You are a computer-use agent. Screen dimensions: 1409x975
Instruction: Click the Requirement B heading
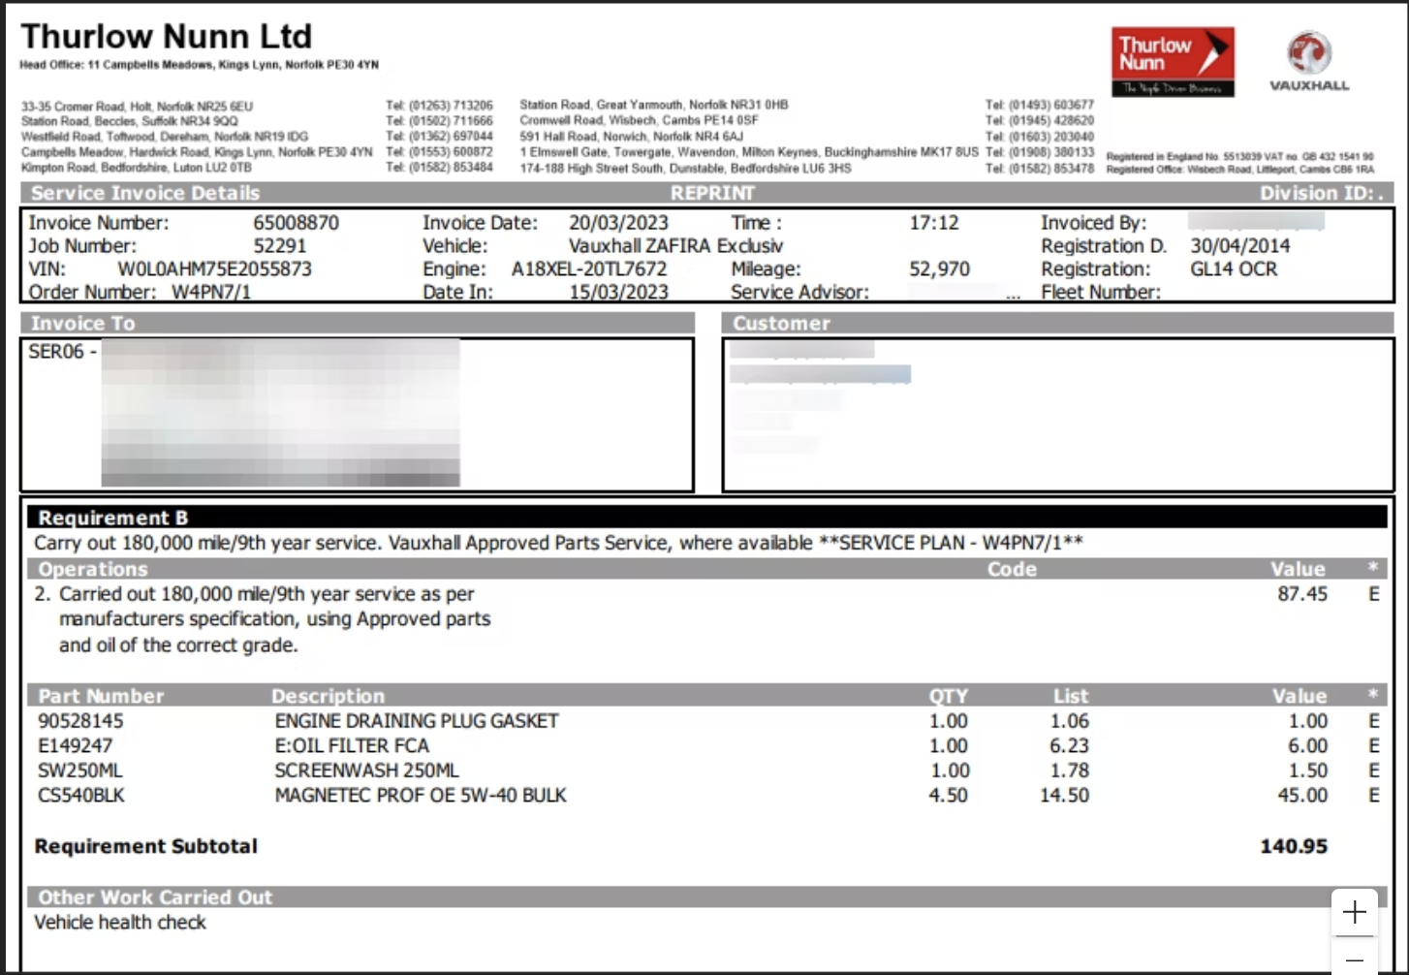coord(112,518)
